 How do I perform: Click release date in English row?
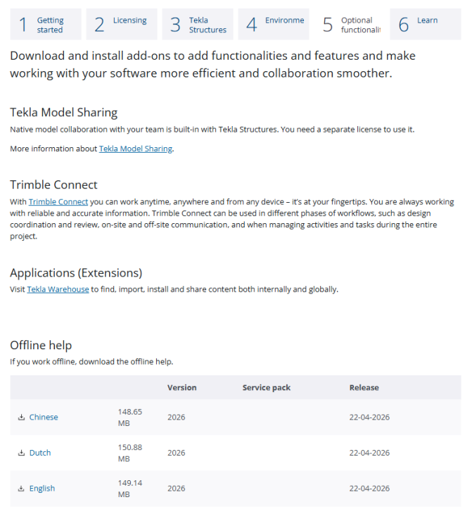click(x=369, y=489)
